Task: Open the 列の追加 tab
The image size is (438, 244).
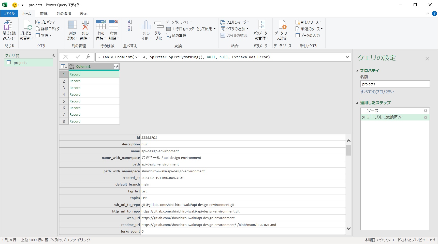Action: pyautogui.click(x=64, y=14)
